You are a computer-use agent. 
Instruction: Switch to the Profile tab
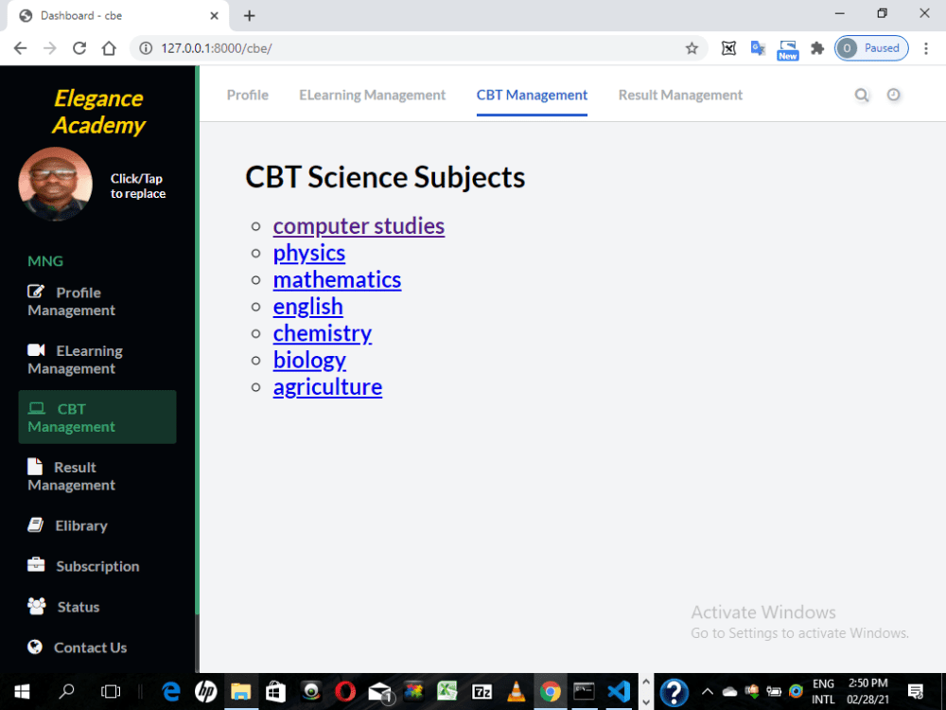[247, 95]
